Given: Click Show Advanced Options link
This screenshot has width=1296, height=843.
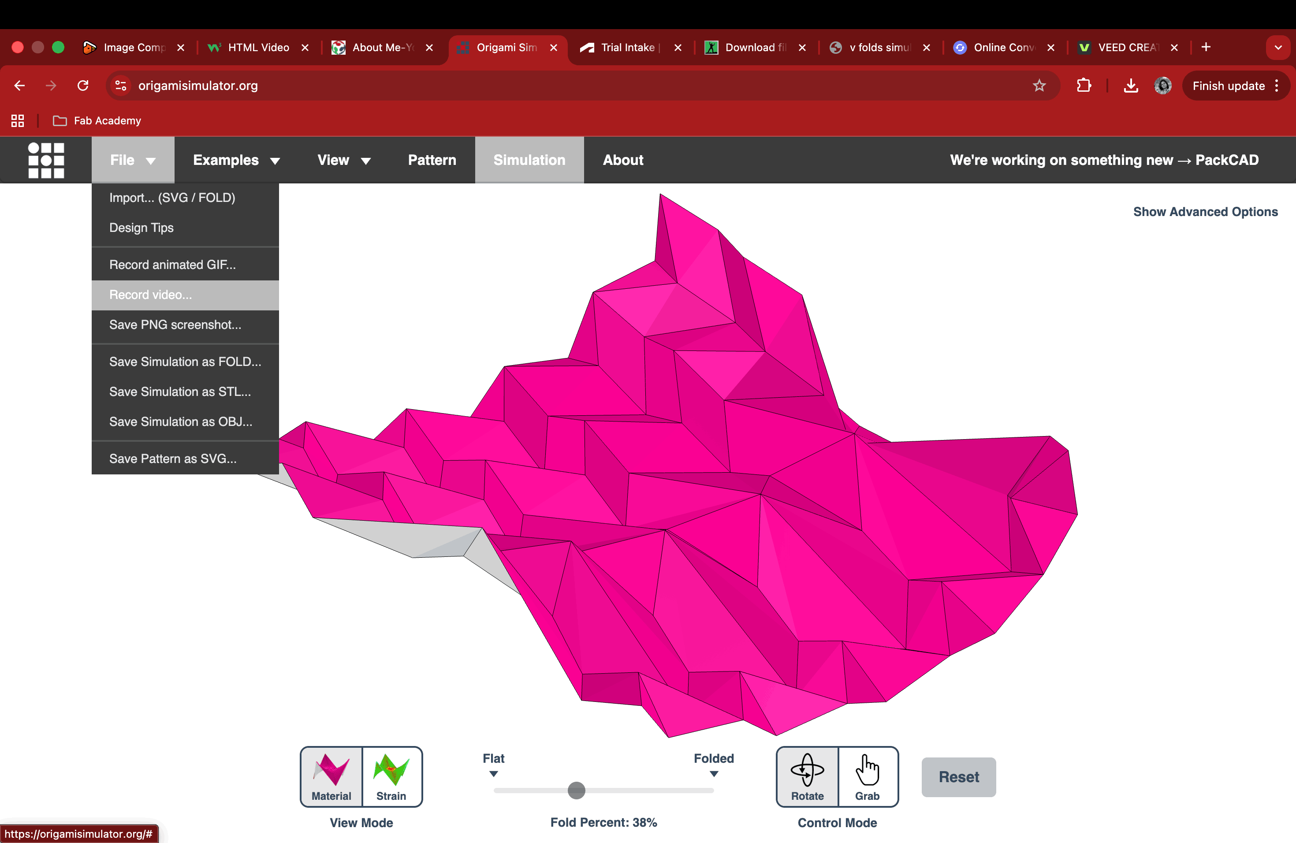Looking at the screenshot, I should coord(1205,212).
